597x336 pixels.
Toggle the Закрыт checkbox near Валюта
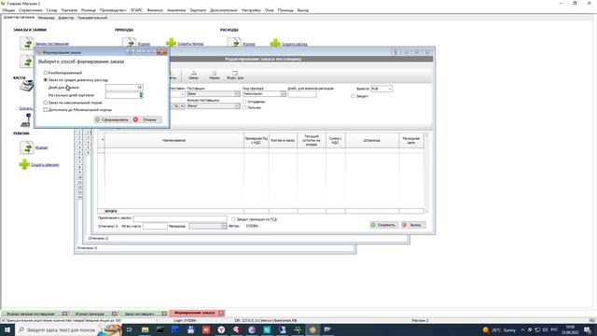(x=353, y=96)
